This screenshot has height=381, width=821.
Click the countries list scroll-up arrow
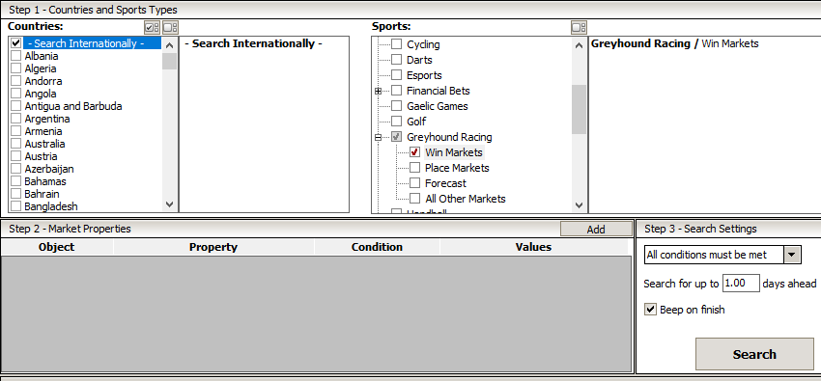[x=169, y=45]
